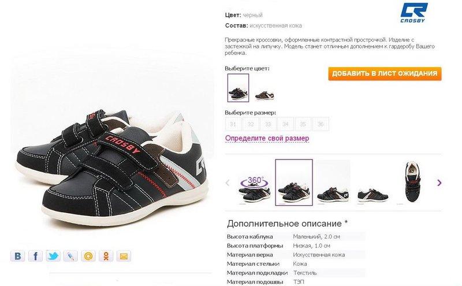The image size is (462, 286).
Task: Add to waiting list orange button
Action: click(x=385, y=74)
